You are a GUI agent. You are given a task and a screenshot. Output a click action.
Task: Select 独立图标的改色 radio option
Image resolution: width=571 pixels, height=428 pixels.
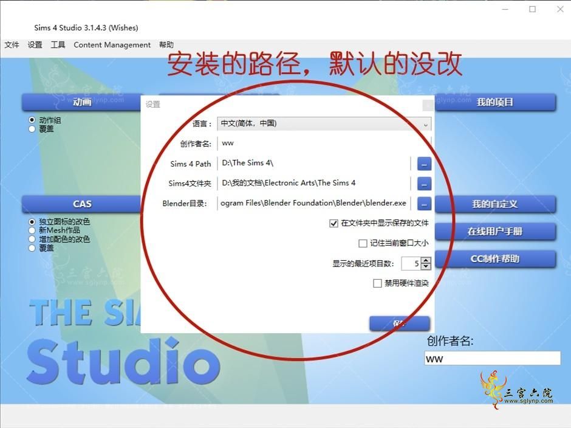(32, 222)
